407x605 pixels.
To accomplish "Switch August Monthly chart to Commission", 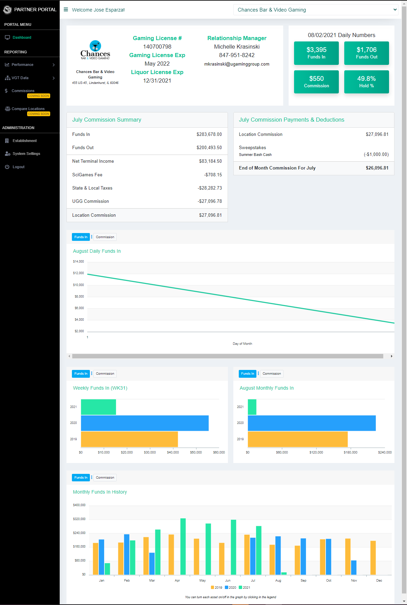I will [272, 373].
